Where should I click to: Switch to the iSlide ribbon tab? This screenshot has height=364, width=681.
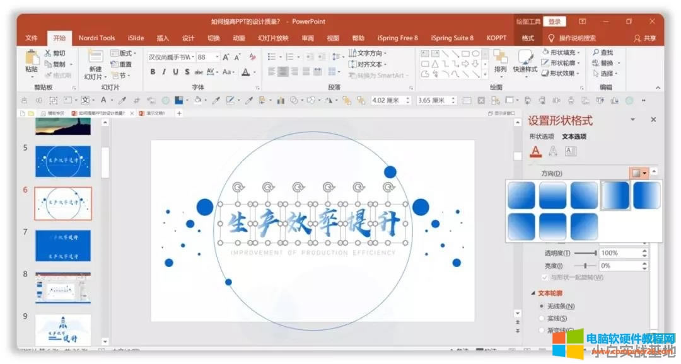tap(136, 38)
